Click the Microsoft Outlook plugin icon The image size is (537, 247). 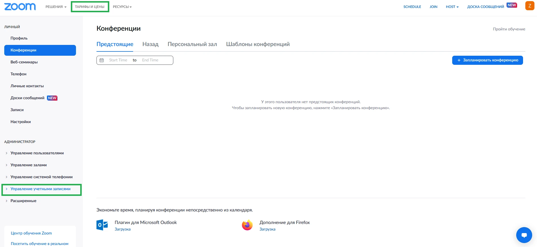[x=102, y=225]
